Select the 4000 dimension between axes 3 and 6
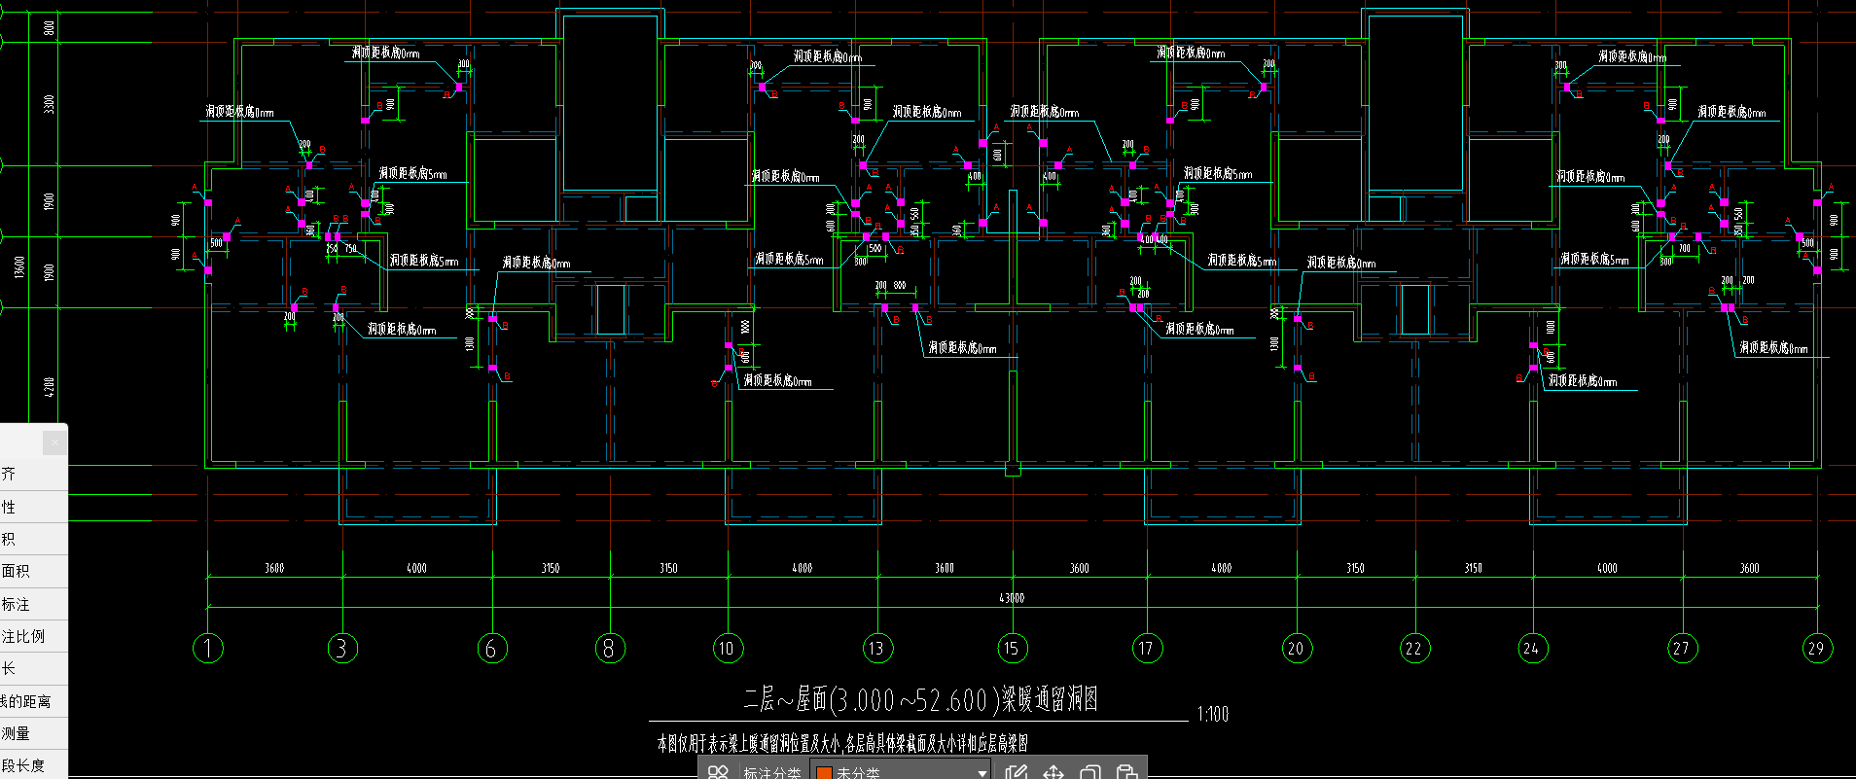This screenshot has width=1856, height=779. tap(416, 568)
